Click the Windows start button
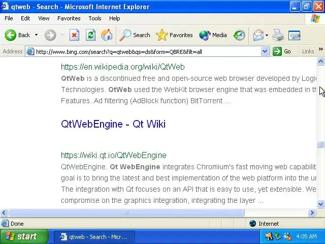Image resolution: width=325 pixels, height=244 pixels. pyautogui.click(x=24, y=236)
